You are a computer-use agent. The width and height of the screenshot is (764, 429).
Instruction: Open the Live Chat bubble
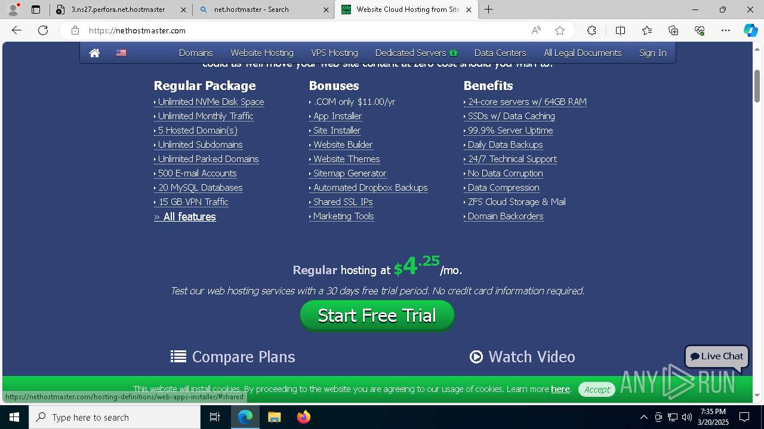[x=717, y=356]
